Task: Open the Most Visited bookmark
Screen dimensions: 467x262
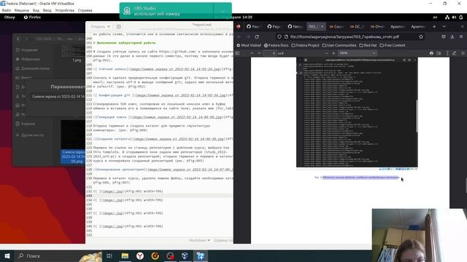Action: click(x=249, y=45)
